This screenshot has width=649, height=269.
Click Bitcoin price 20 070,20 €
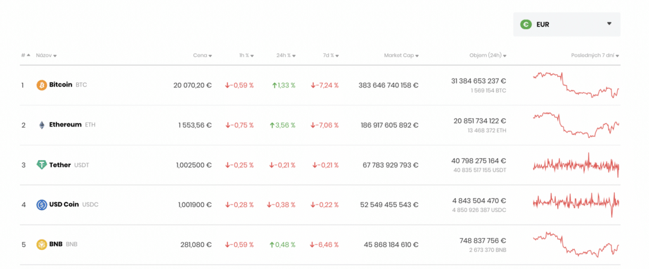193,85
